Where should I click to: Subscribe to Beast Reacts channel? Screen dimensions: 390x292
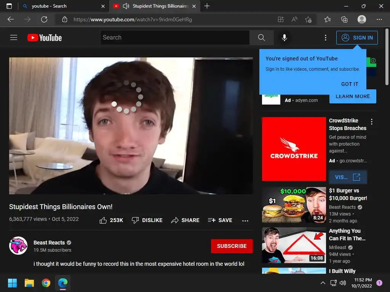click(x=232, y=246)
